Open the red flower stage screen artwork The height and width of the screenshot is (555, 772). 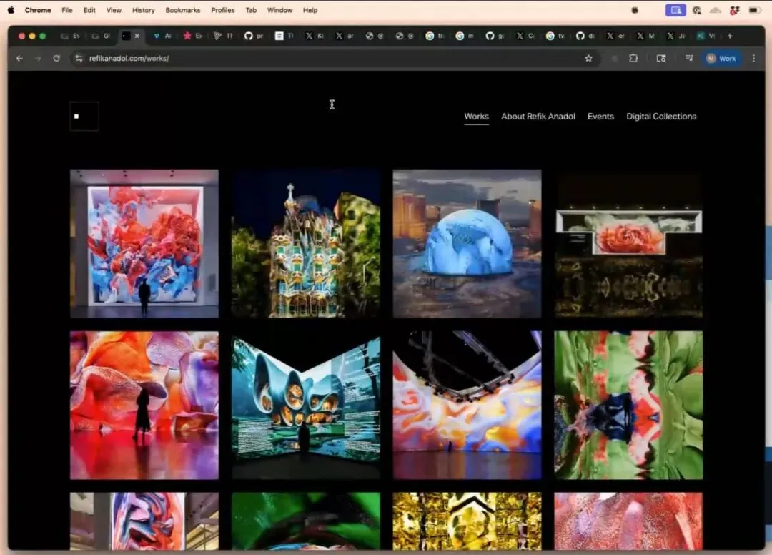629,244
